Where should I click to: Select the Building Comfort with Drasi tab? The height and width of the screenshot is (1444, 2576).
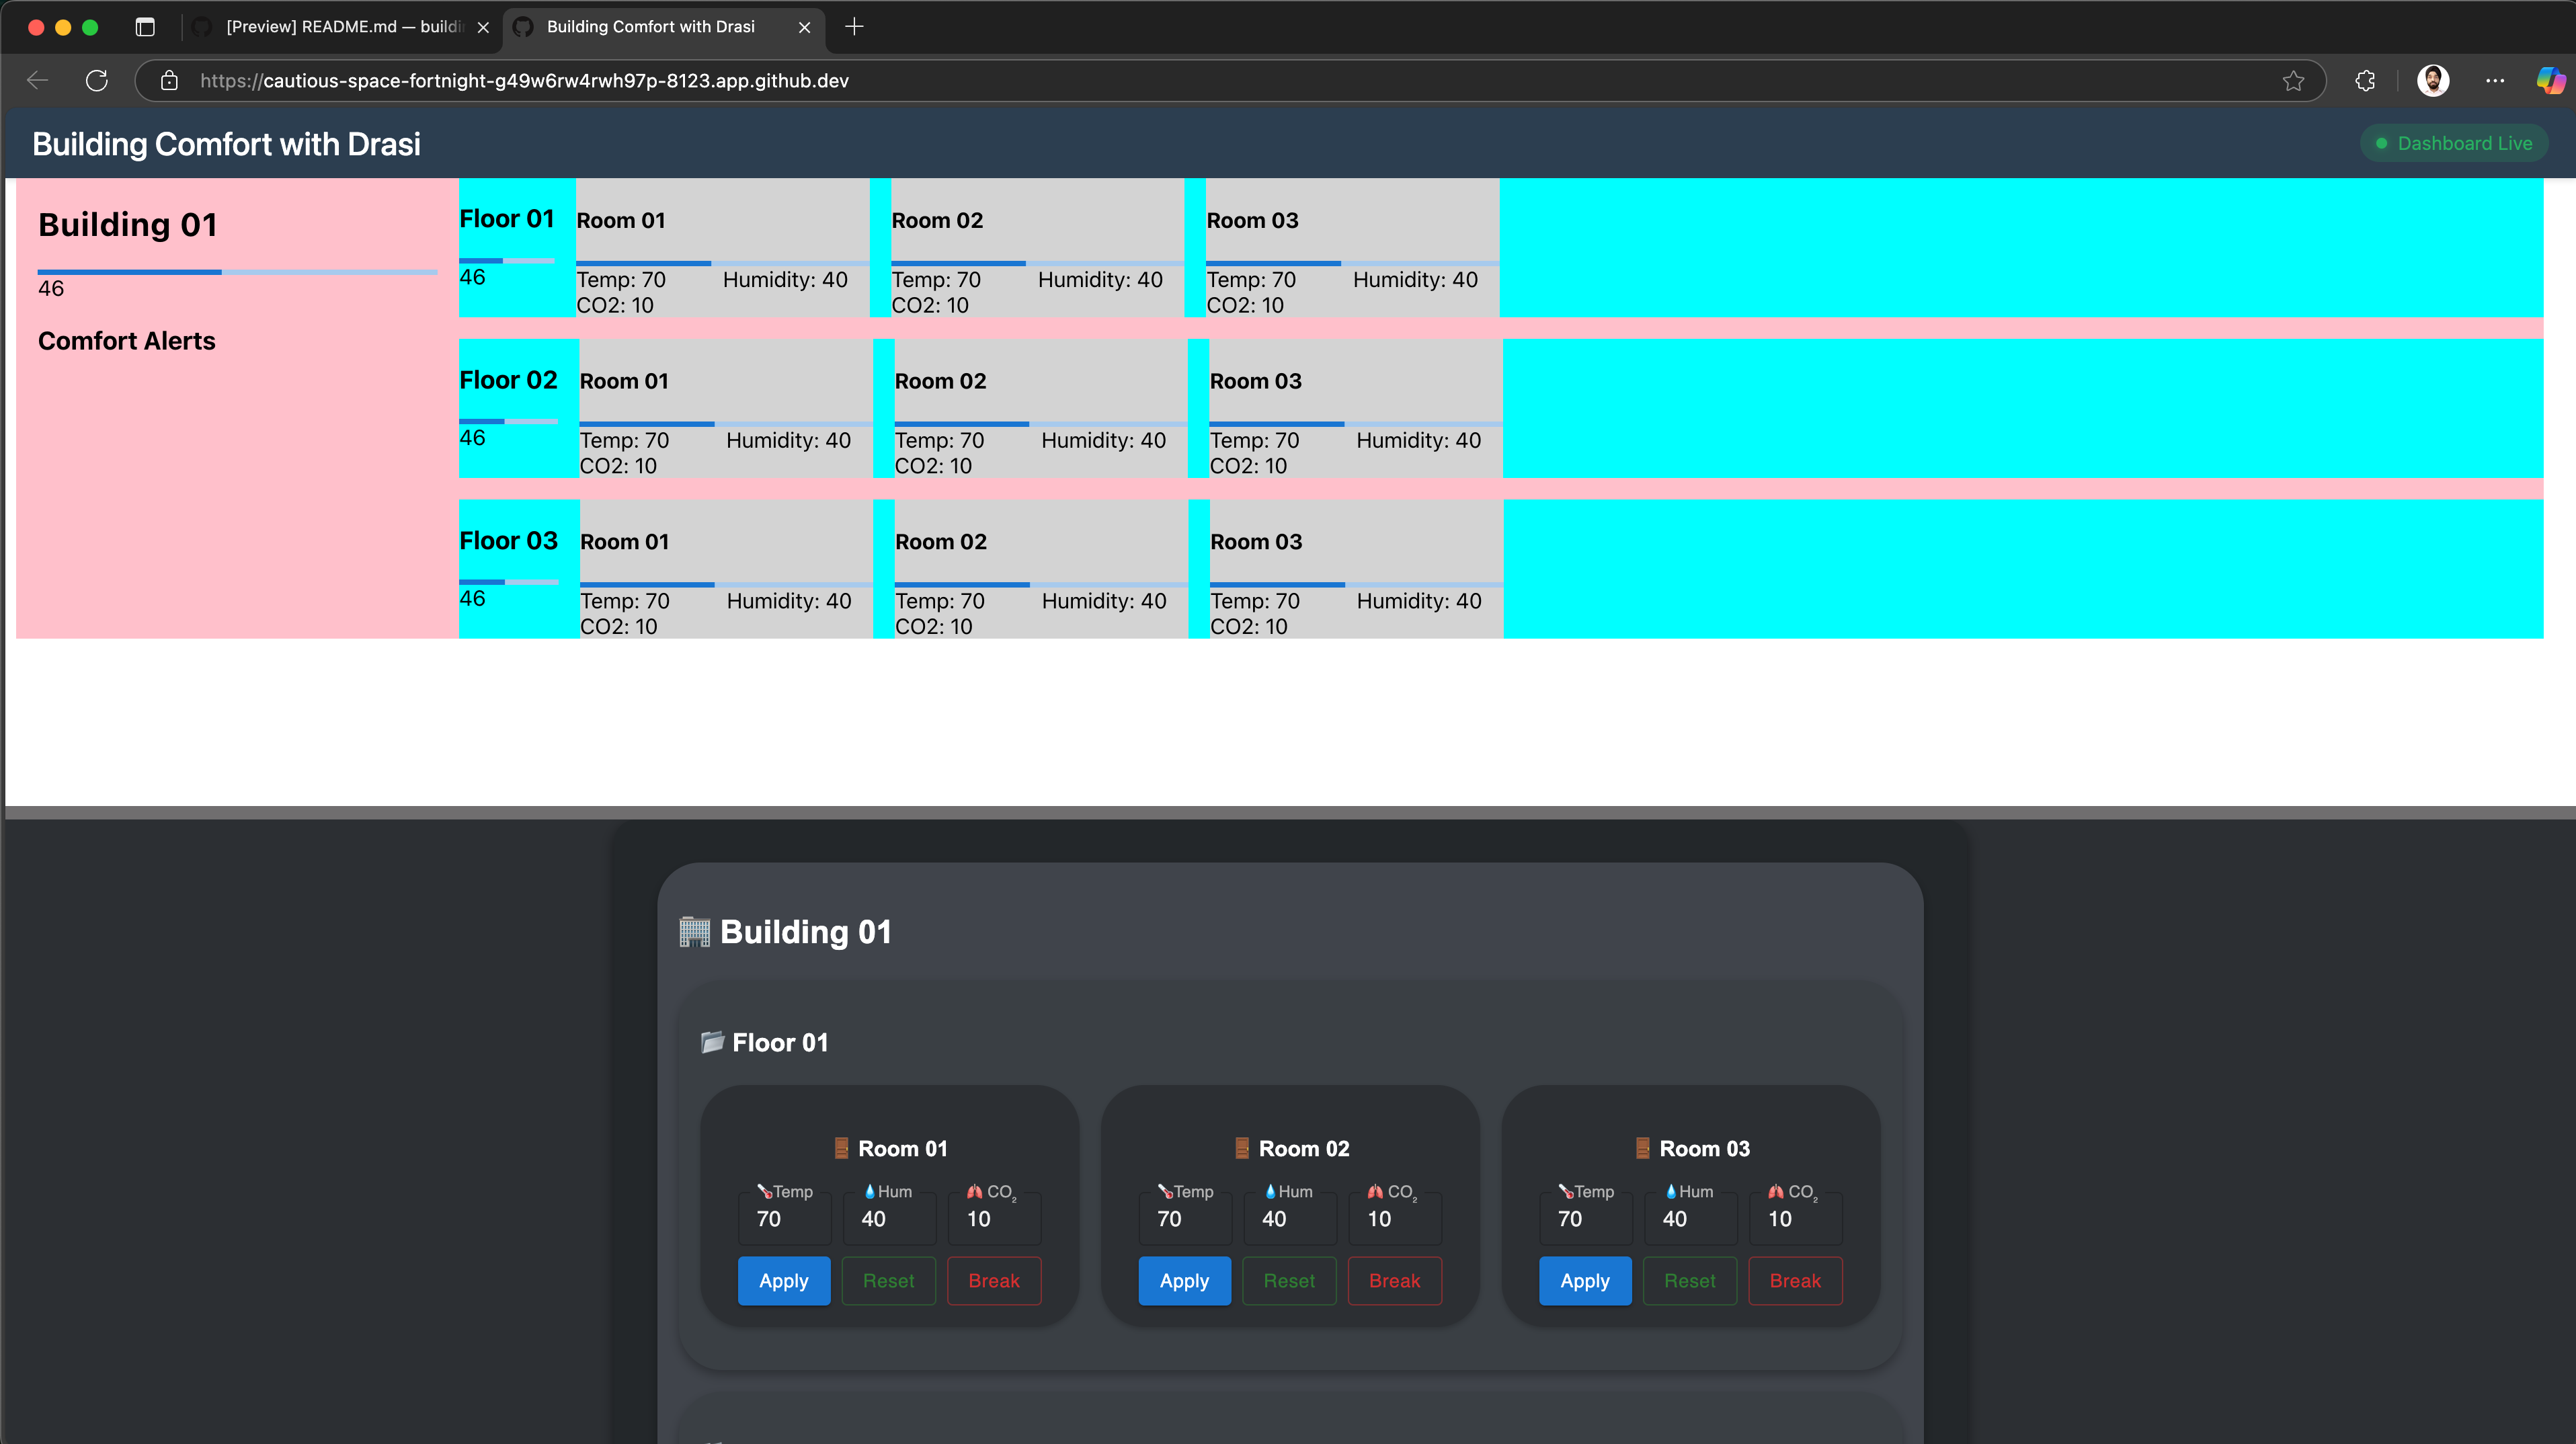(650, 27)
